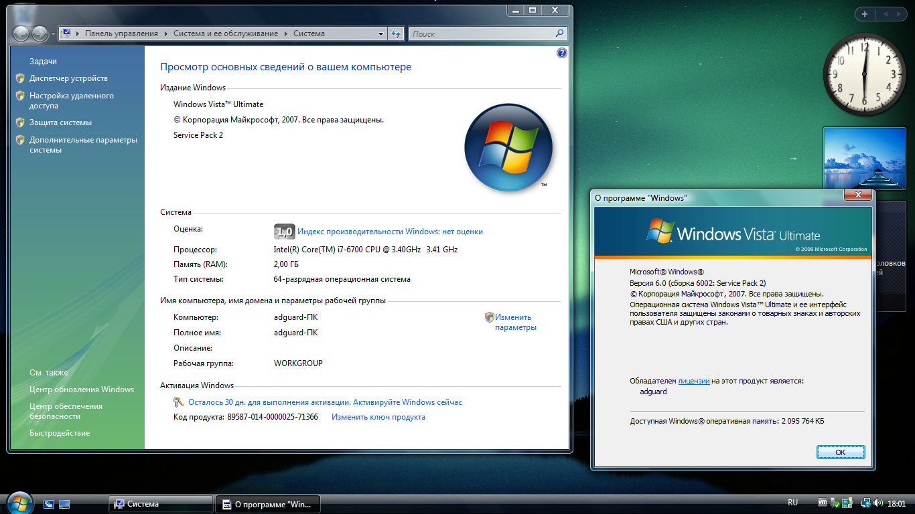The image size is (915, 514).
Task: Switch to Система taskbar button
Action: pos(160,504)
